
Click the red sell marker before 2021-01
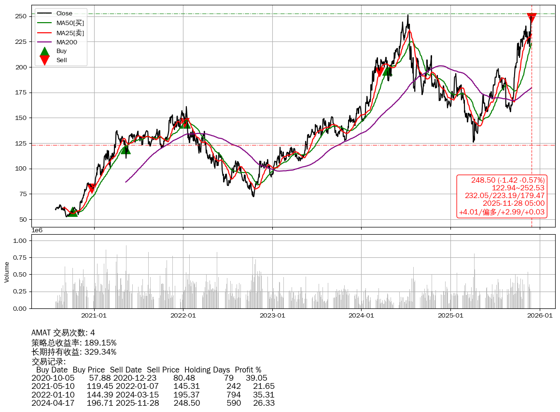coord(91,188)
